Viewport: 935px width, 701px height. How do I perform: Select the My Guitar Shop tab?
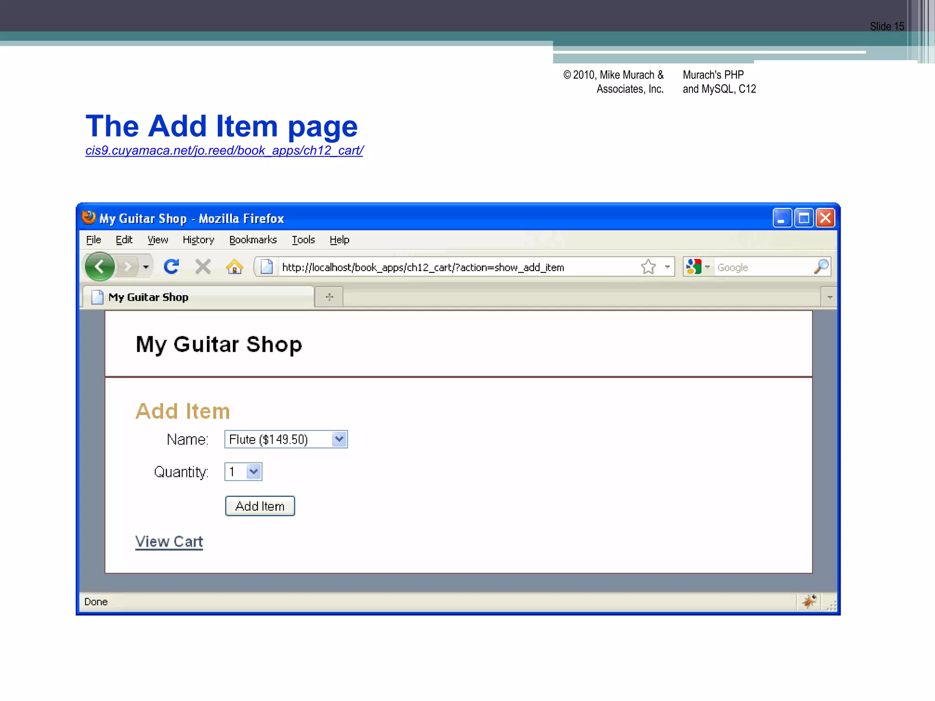[x=198, y=297]
